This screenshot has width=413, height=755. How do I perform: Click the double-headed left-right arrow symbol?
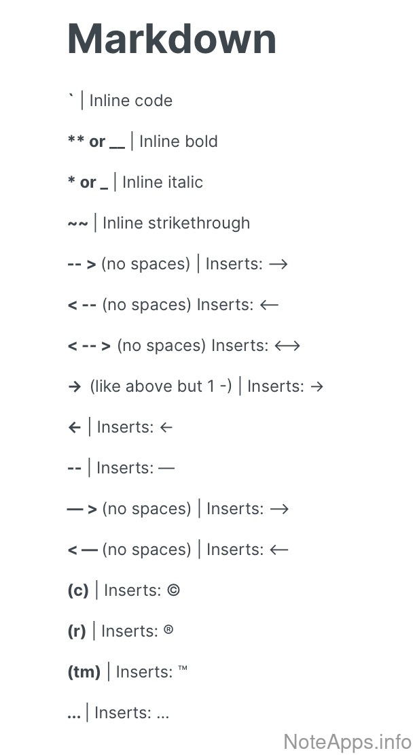pyautogui.click(x=287, y=346)
